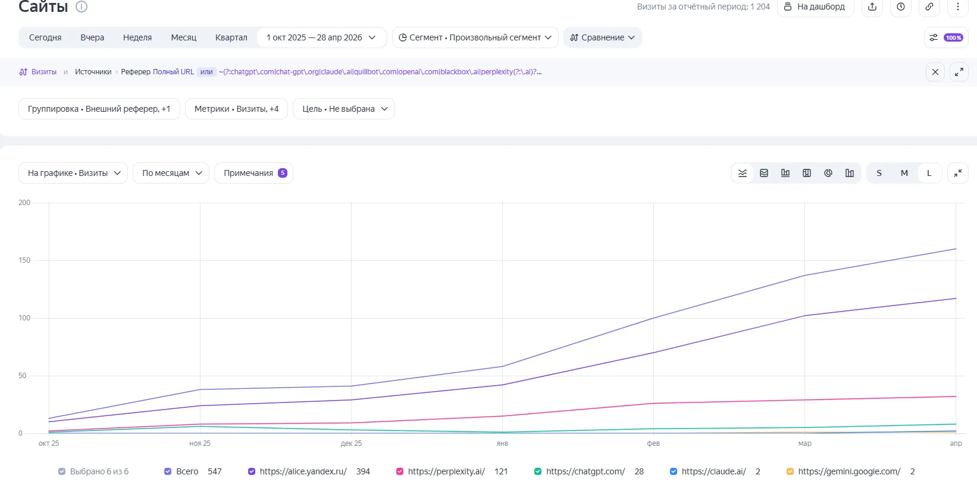Viewport: 977px width, 491px height.
Task: Toggle the Всего legend checkbox
Action: [x=168, y=471]
